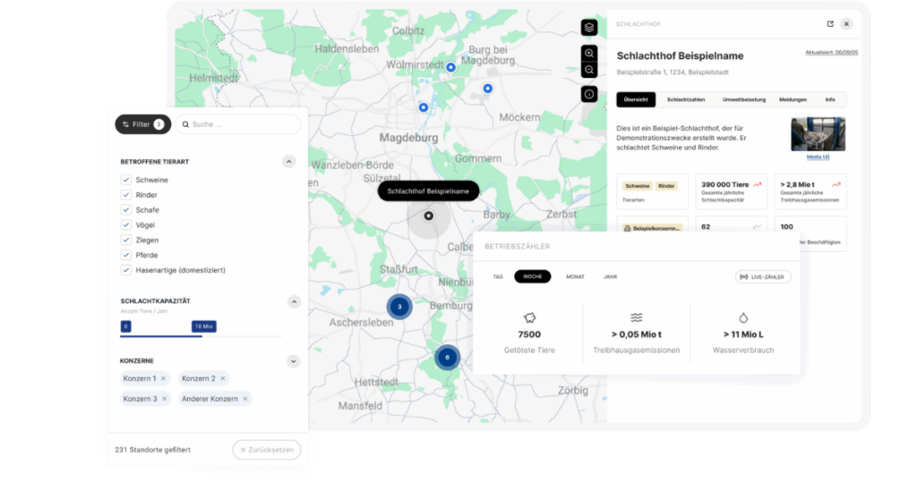Open the map info button

[588, 93]
